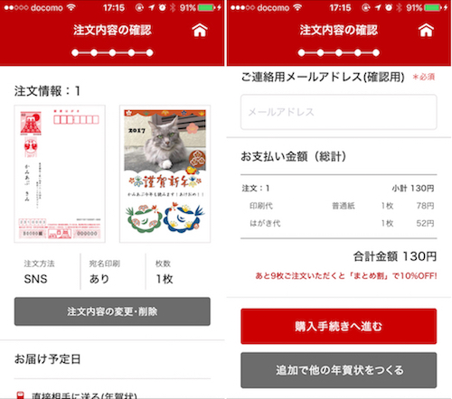
Task: Tap location arrow icon in left status bar
Action: click(152, 7)
